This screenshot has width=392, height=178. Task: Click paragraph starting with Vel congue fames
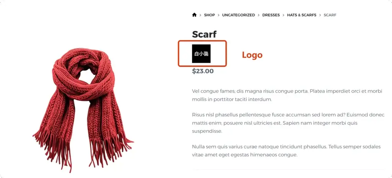tap(287, 95)
